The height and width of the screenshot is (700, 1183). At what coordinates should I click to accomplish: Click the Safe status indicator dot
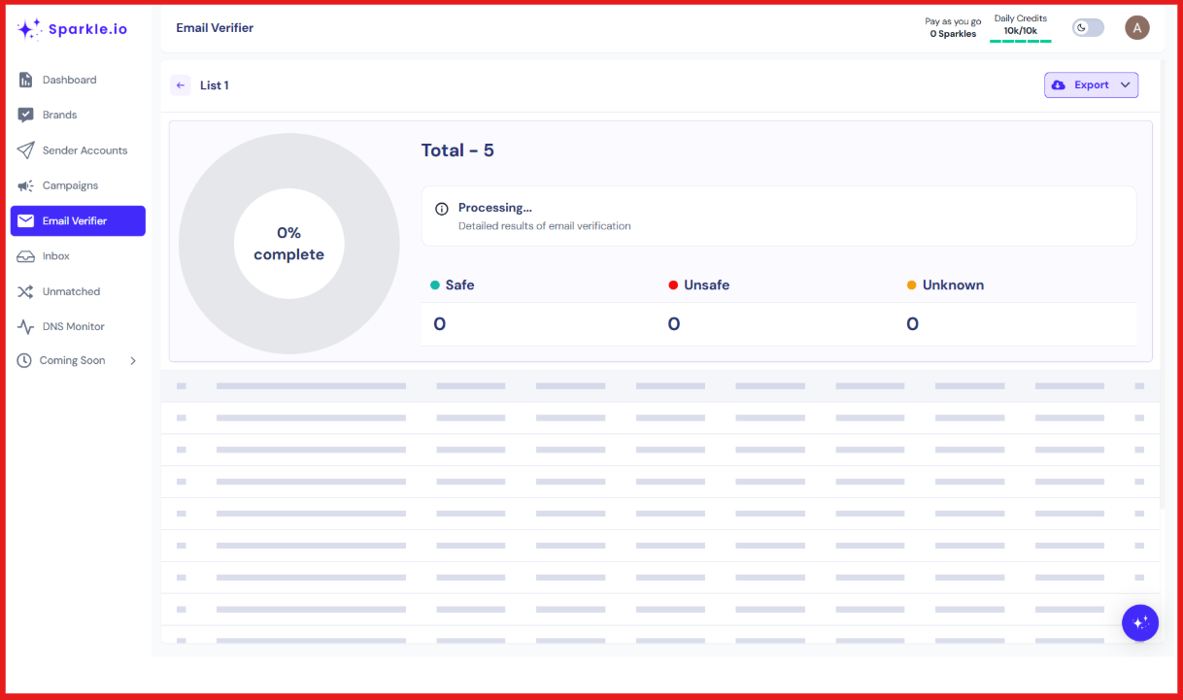tap(435, 284)
